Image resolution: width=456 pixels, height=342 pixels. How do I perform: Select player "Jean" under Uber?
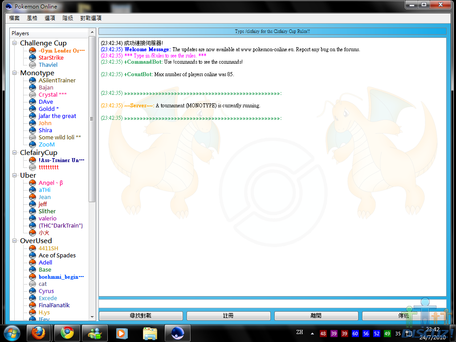45,197
